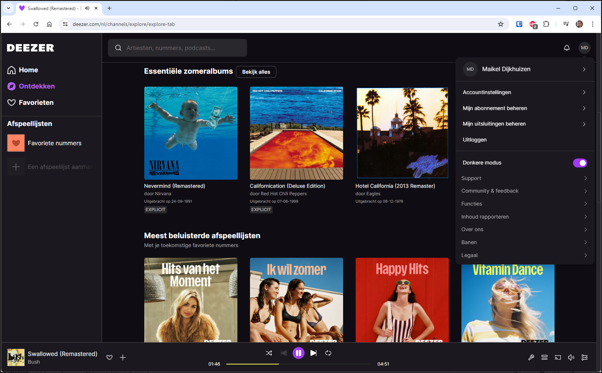Open Nevermind (Remastered) album title
Viewport: 602px width, 373px height.
click(175, 186)
